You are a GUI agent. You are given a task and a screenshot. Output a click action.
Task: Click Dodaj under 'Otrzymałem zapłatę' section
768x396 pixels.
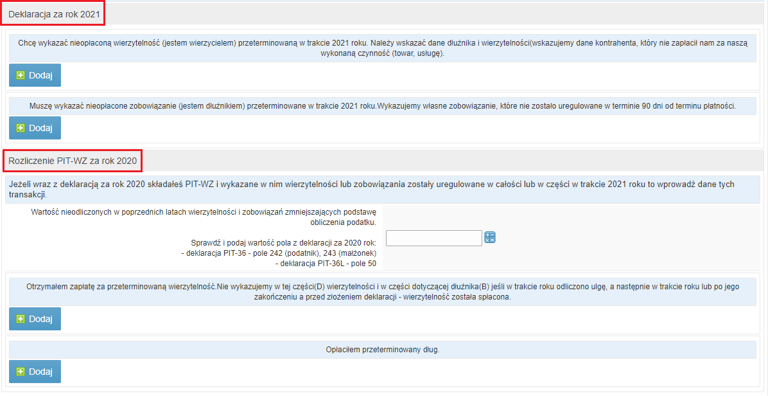click(x=35, y=319)
